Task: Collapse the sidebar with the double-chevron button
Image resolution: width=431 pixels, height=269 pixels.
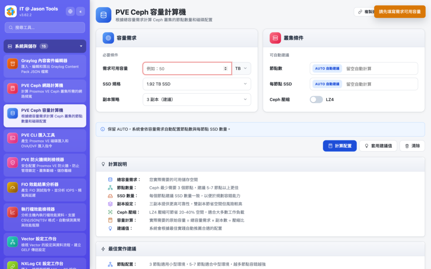Action: 80,11
